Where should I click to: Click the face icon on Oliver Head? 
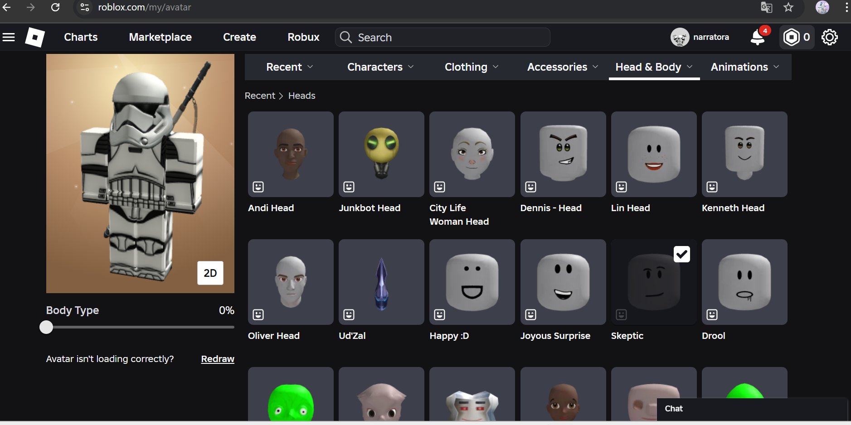[258, 314]
